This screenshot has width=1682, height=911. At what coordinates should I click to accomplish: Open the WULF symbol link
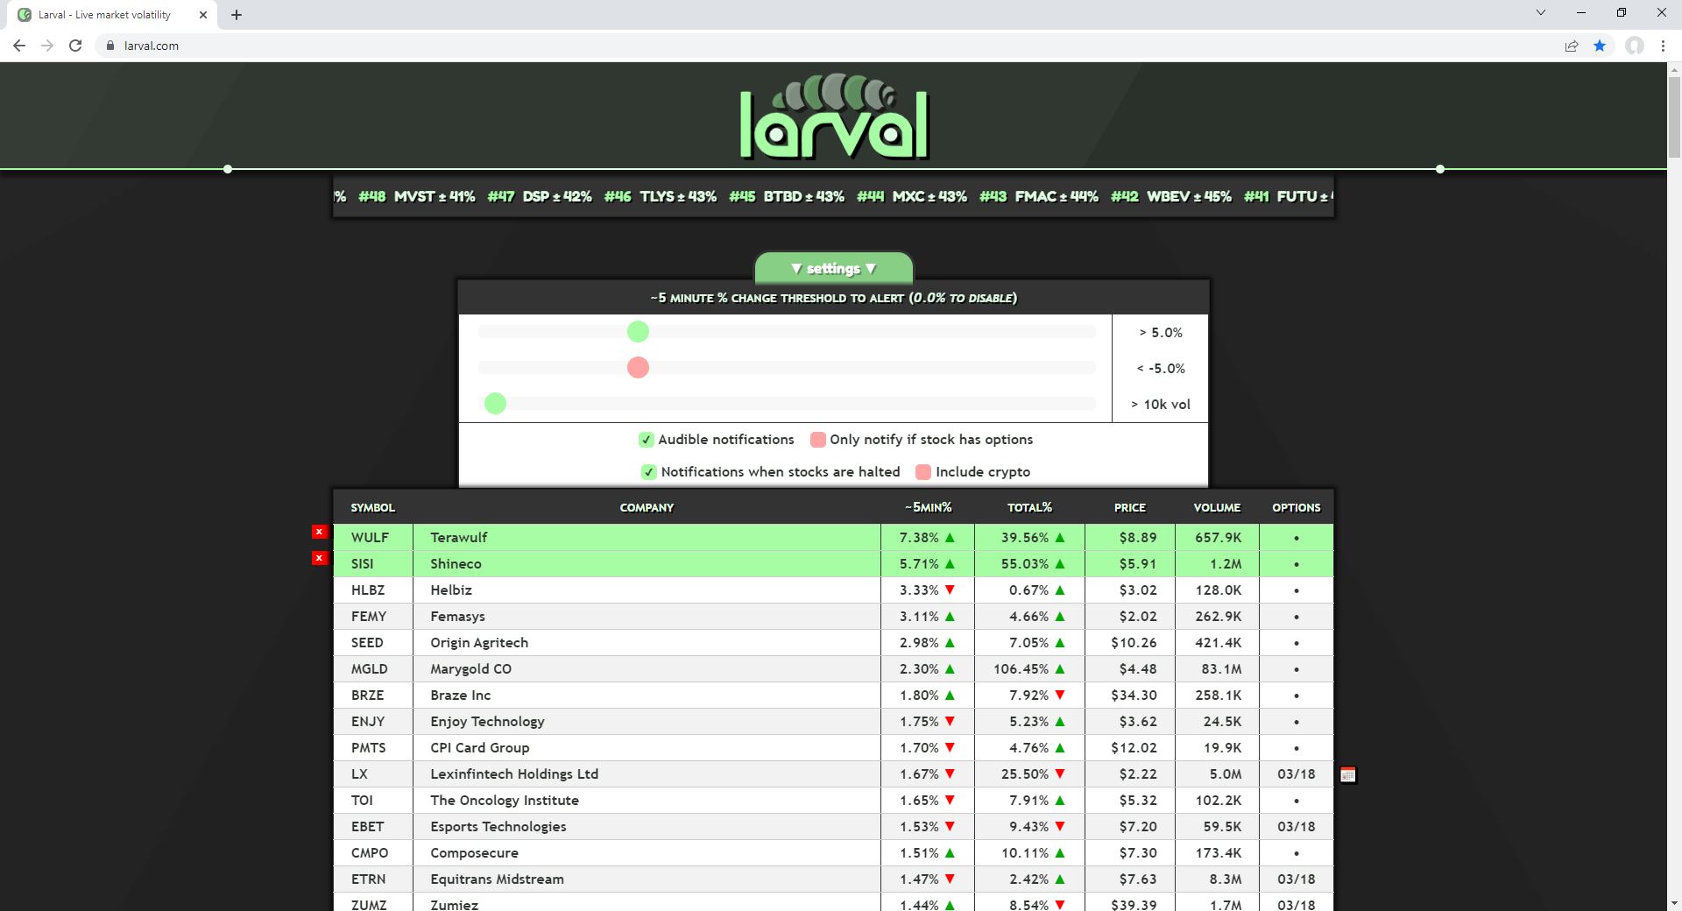click(370, 538)
